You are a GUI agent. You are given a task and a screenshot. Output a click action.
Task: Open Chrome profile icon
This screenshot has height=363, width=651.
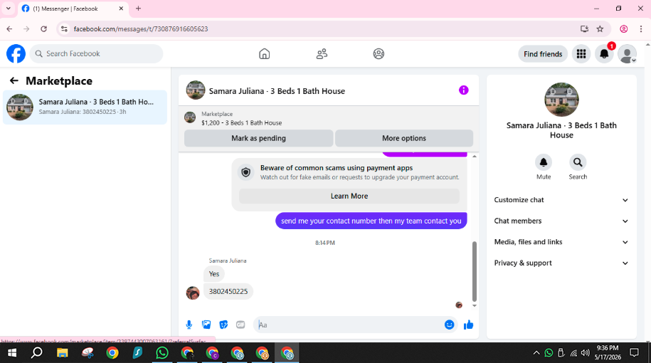pyautogui.click(x=623, y=28)
